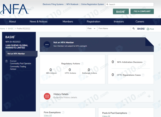Click the red calendar History Details icon
The height and width of the screenshot is (117, 161).
[x=47, y=96]
